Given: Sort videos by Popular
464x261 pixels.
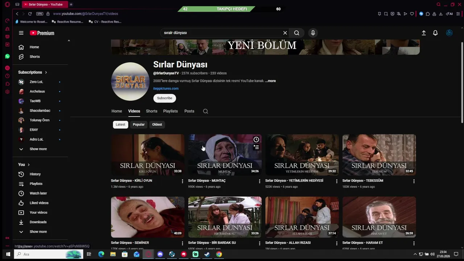Looking at the screenshot, I should [x=138, y=124].
